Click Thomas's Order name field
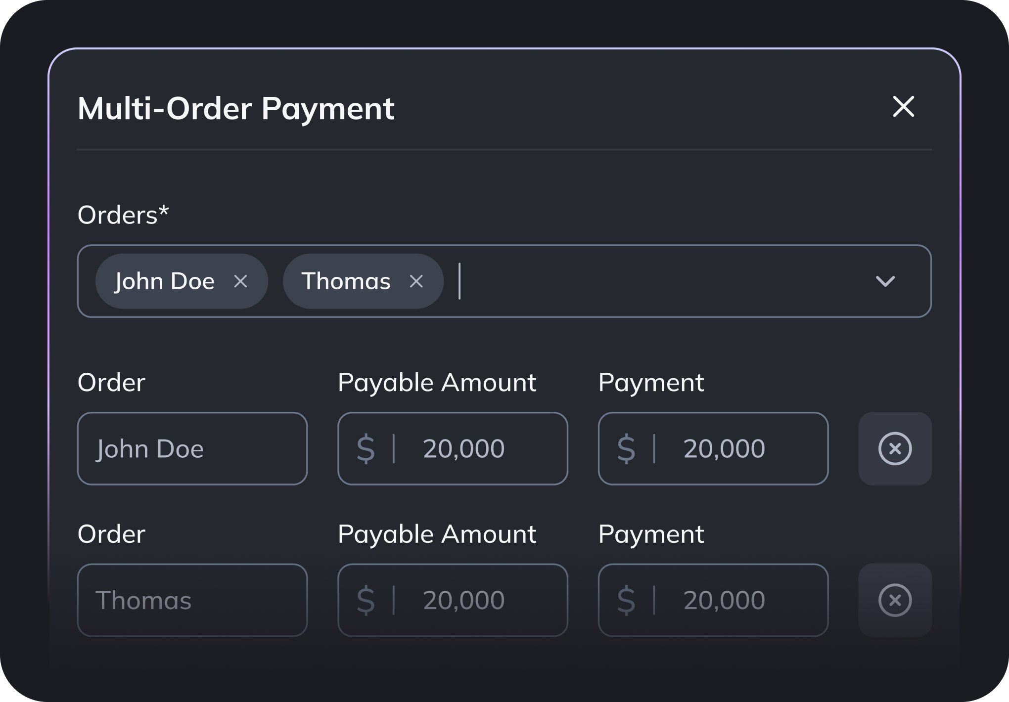 click(192, 600)
